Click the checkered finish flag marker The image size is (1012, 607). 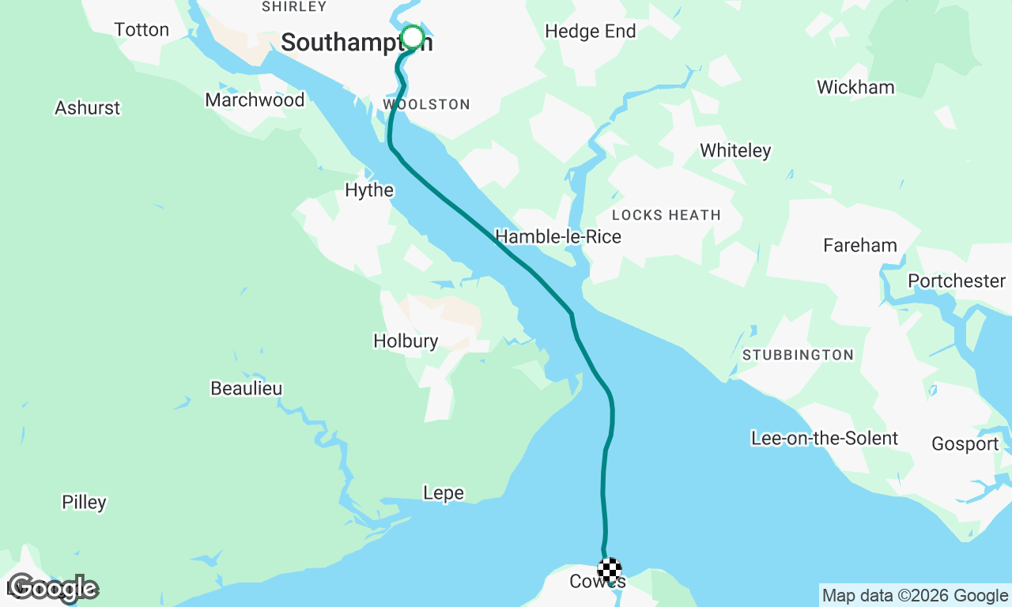pos(609,570)
